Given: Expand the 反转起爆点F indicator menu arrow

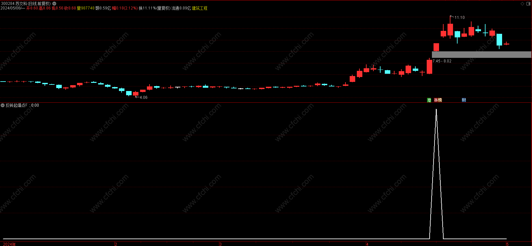Looking at the screenshot, I should 3,105.
